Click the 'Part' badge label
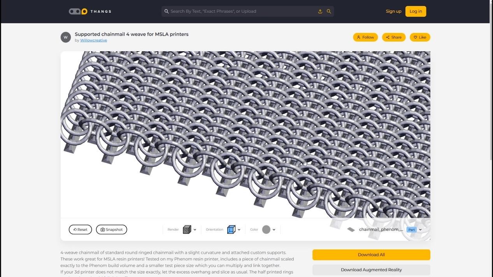This screenshot has width=493, height=277. [x=411, y=230]
